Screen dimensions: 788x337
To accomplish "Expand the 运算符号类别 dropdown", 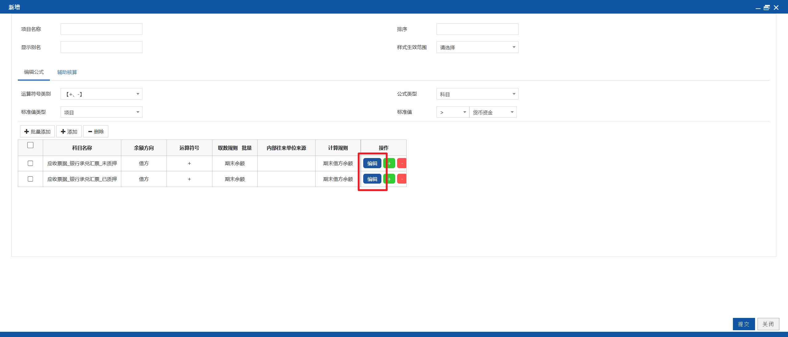I will tap(102, 94).
